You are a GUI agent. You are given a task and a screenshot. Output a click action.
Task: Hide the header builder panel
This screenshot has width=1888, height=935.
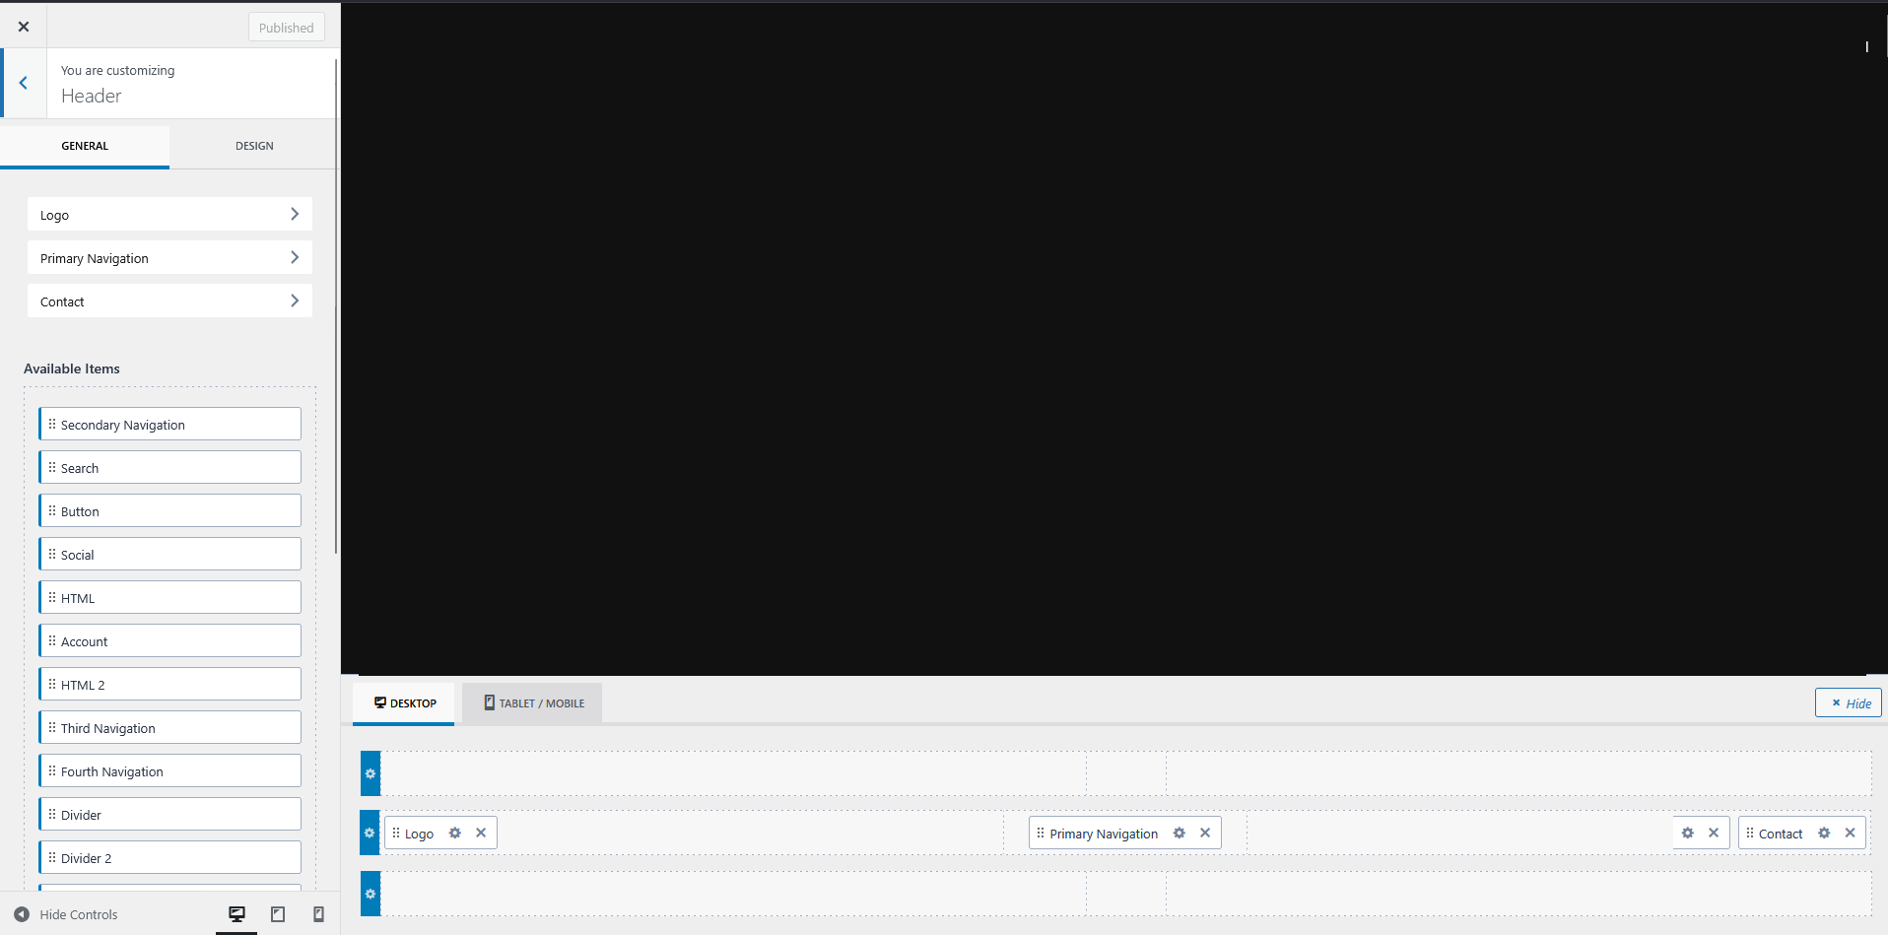pyautogui.click(x=1849, y=703)
